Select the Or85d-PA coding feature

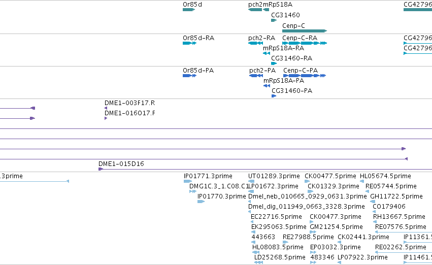pyautogui.click(x=189, y=76)
